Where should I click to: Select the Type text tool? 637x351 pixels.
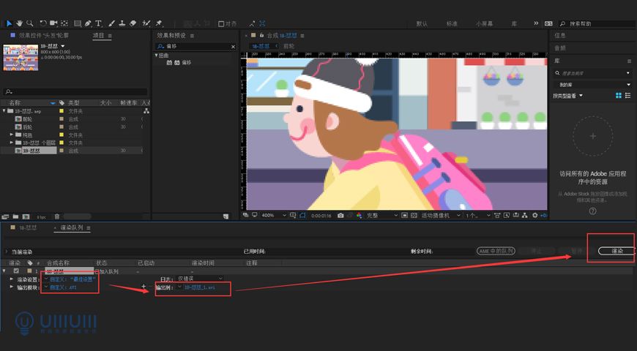[x=99, y=23]
